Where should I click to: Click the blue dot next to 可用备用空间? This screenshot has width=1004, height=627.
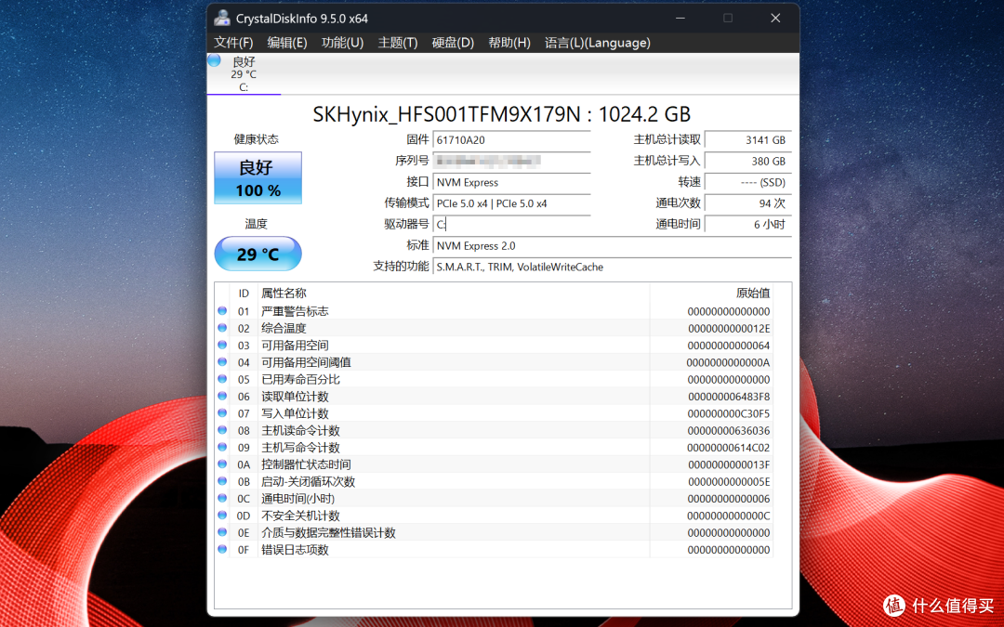pos(221,345)
